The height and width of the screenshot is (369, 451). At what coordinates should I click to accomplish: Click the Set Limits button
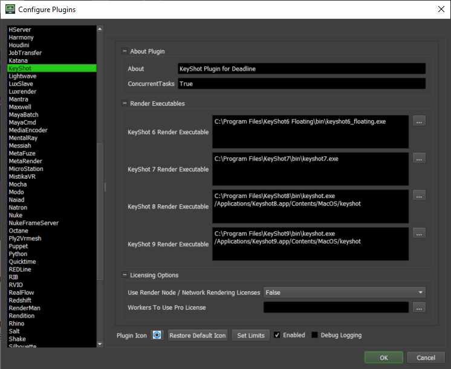[251, 335]
